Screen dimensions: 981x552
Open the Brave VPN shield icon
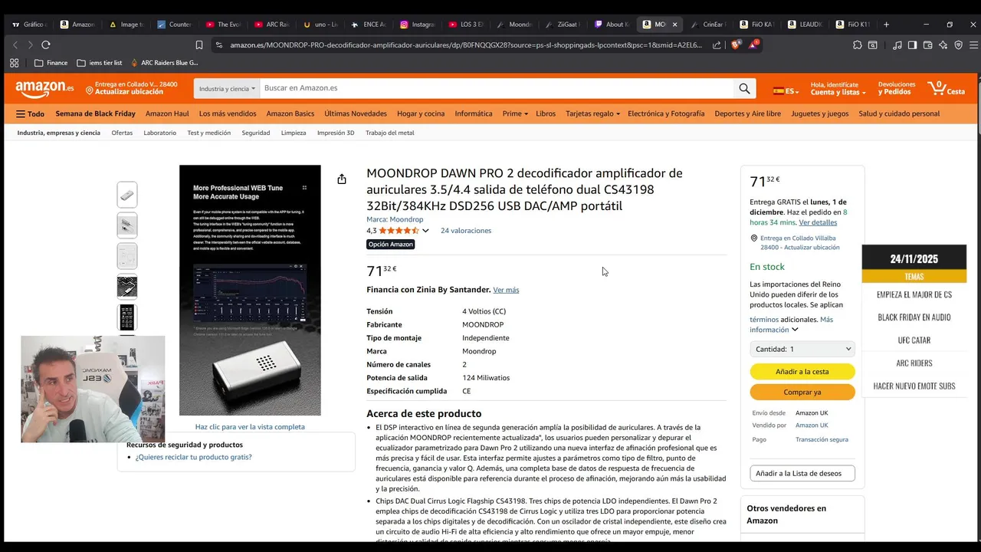pyautogui.click(x=958, y=45)
